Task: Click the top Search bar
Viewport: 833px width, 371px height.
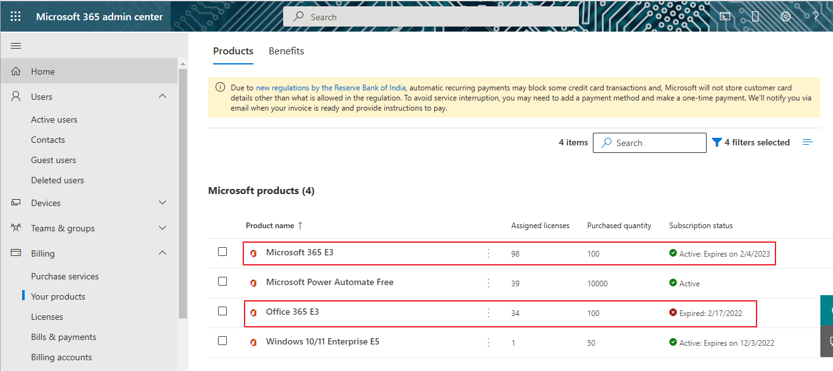Action: pos(431,17)
